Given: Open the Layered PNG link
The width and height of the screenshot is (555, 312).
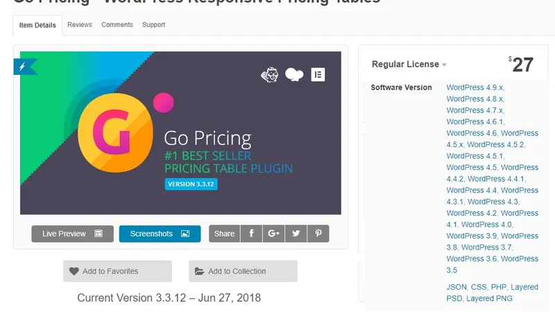Looking at the screenshot, I should 489,299.
